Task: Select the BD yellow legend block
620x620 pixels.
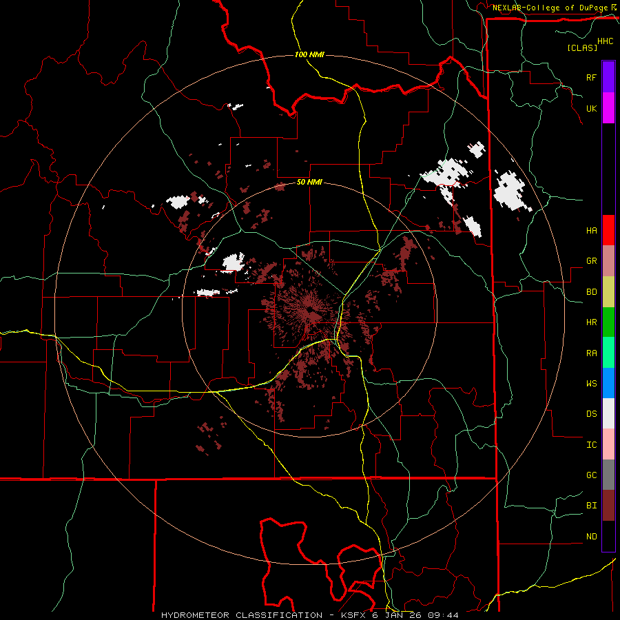Action: pos(608,292)
